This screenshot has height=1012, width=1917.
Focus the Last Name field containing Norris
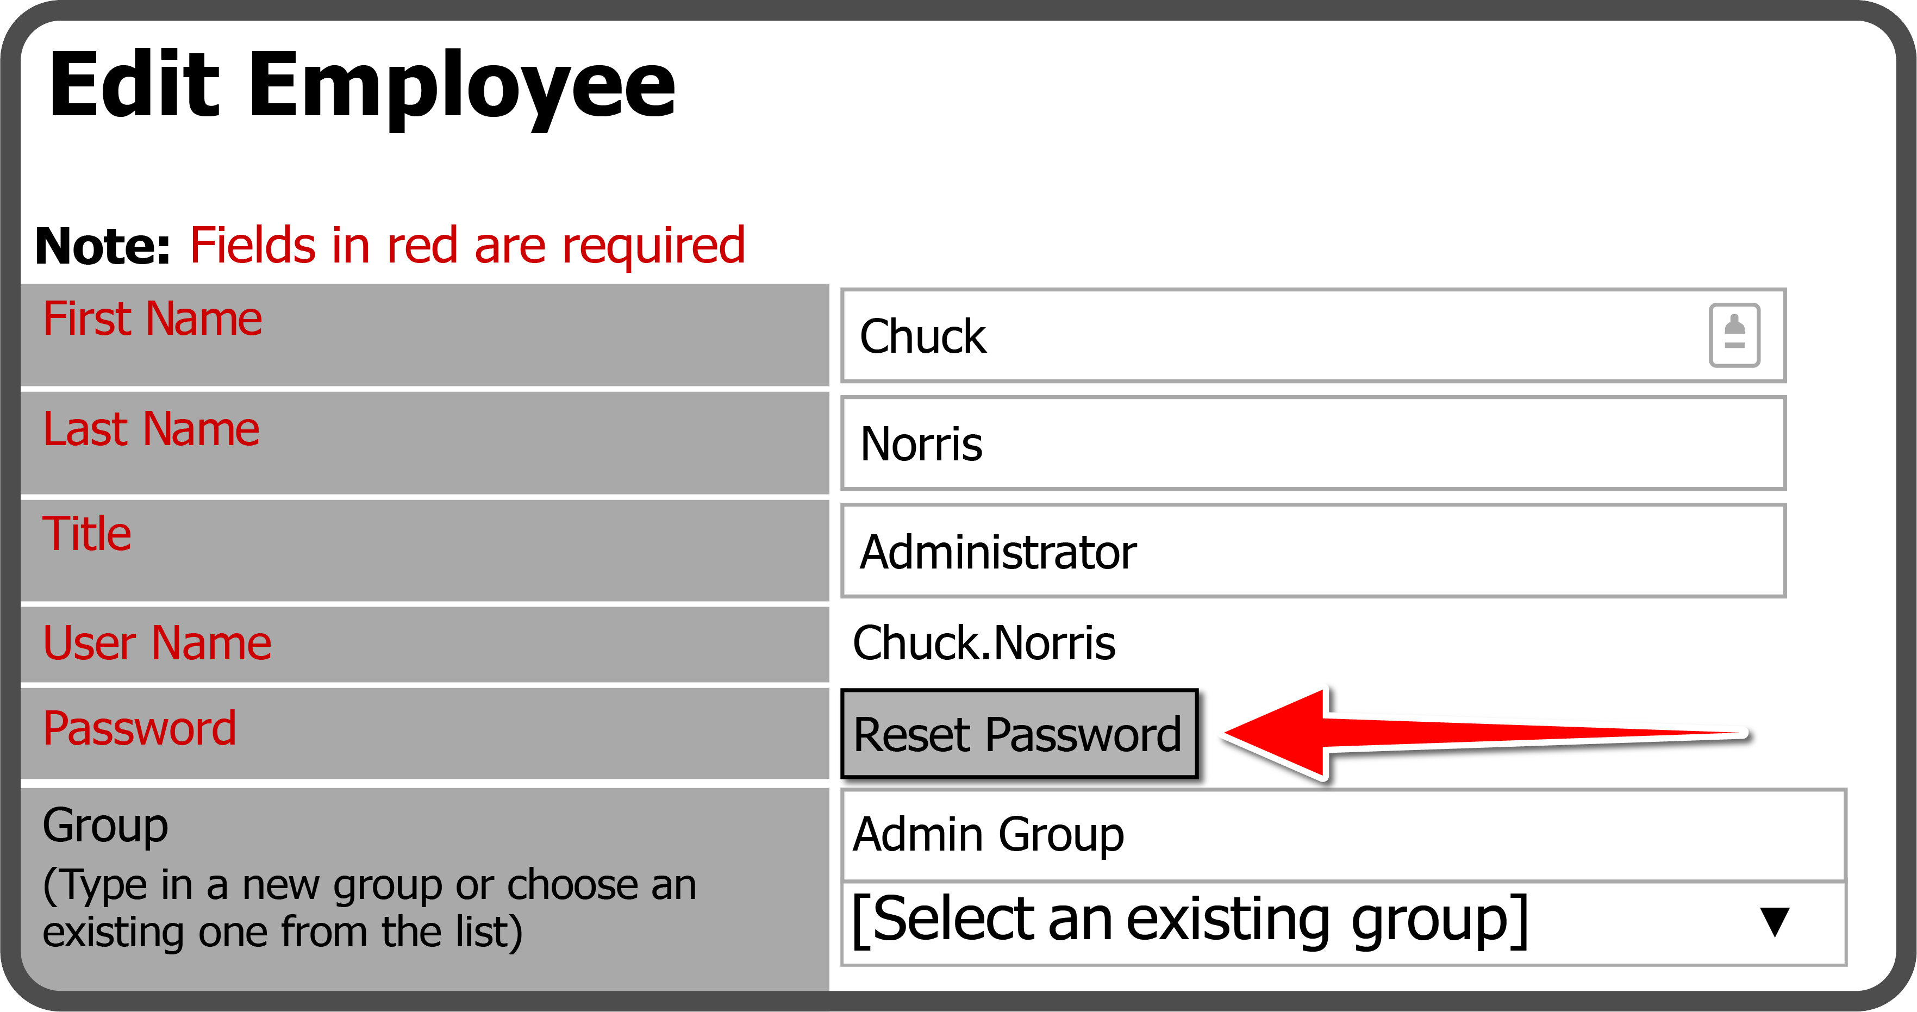point(1313,443)
